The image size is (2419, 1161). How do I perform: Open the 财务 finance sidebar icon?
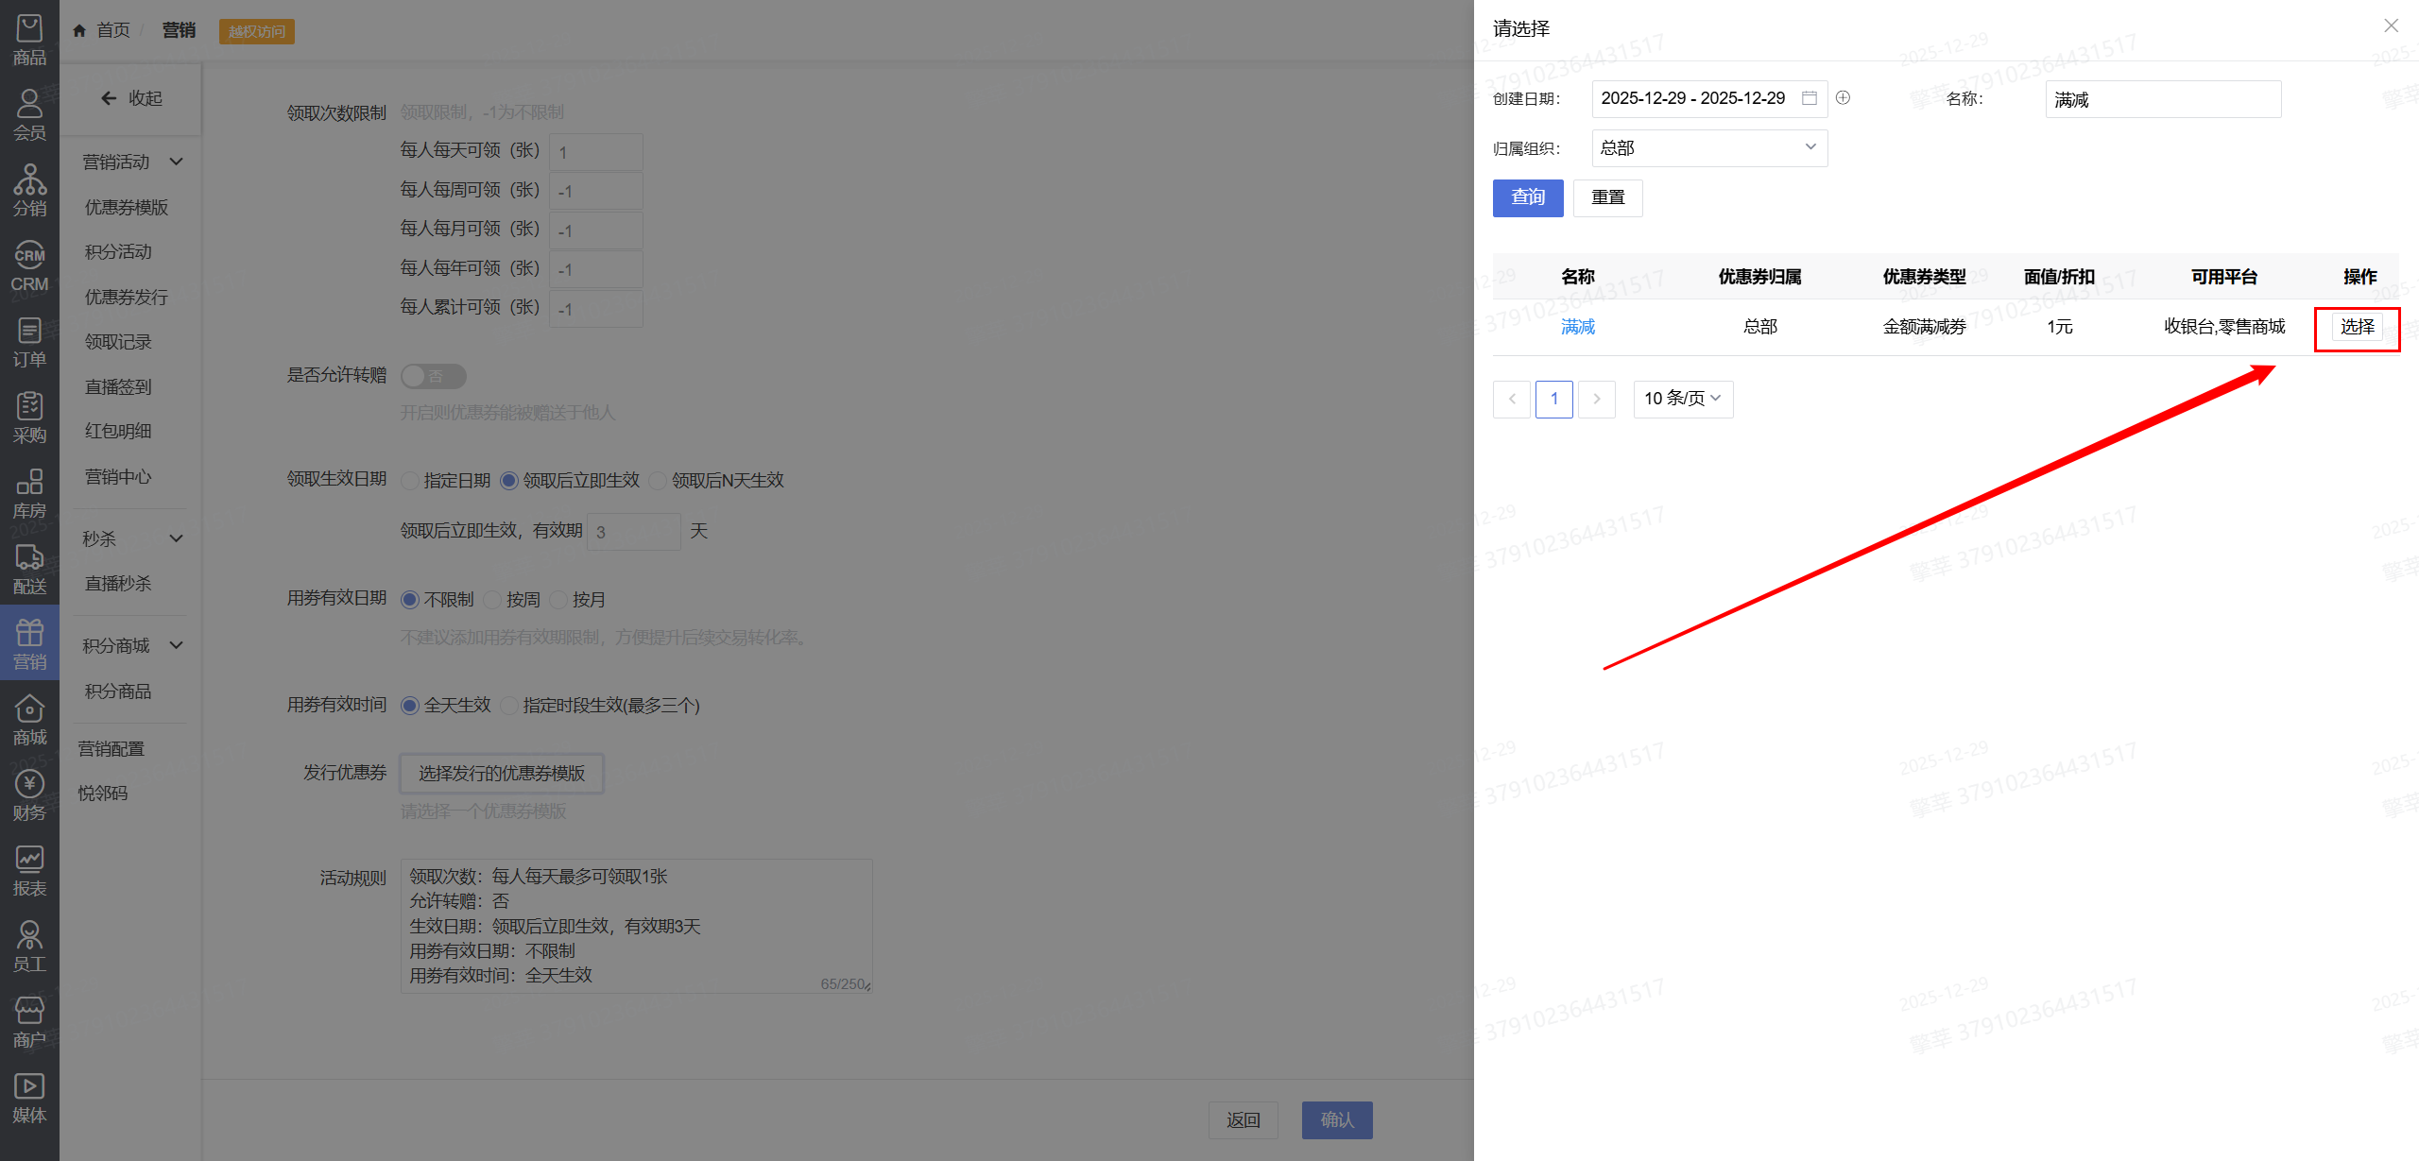(x=29, y=794)
